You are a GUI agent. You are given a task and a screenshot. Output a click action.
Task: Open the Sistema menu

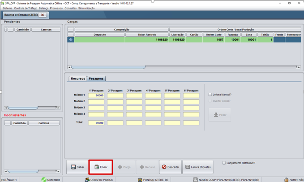(7, 9)
